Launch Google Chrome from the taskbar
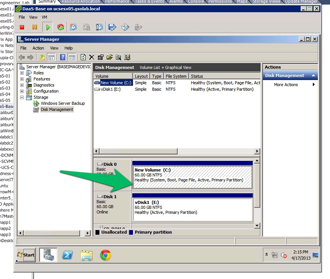This screenshot has width=330, height=279. pyautogui.click(x=106, y=255)
